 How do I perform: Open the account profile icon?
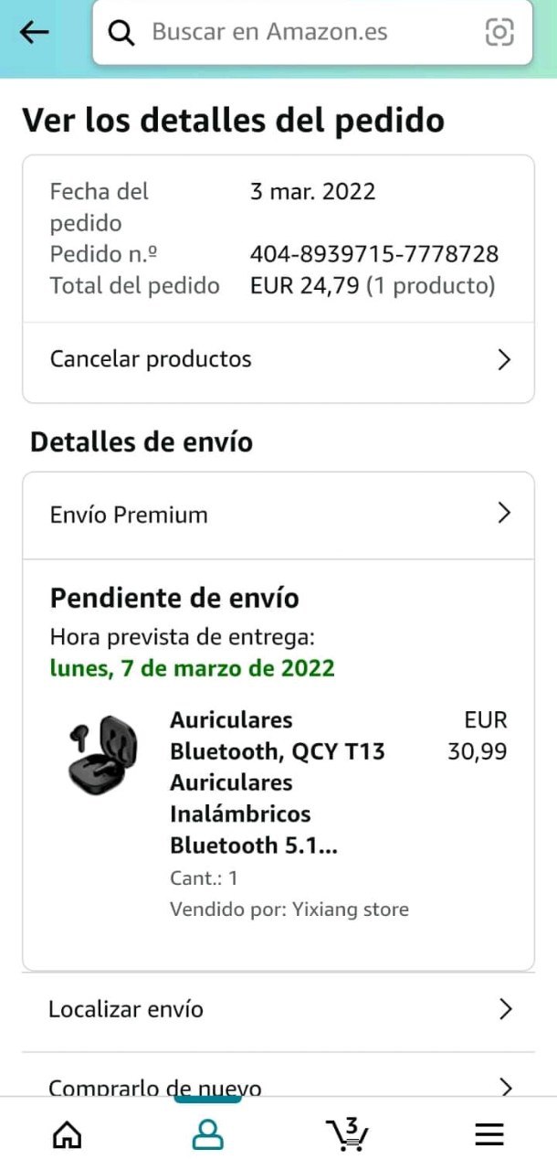207,1134
